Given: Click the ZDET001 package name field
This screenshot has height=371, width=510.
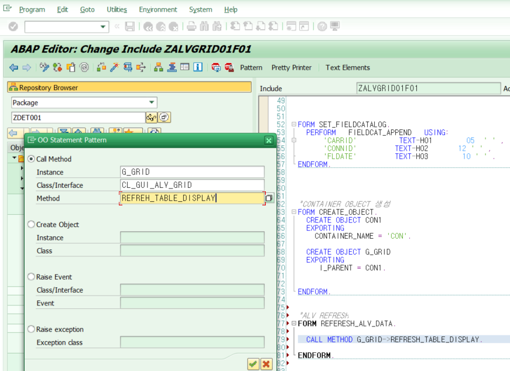Looking at the screenshot, I should (x=78, y=118).
